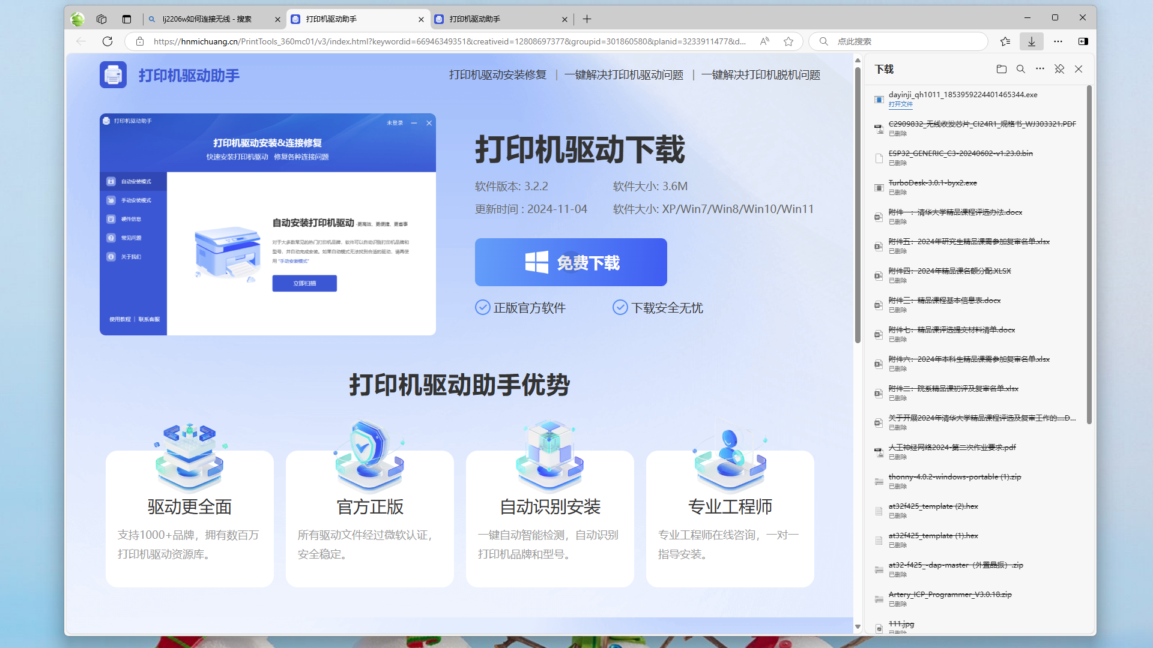Click 下载安全无忧 check mark
The width and height of the screenshot is (1153, 648).
tap(620, 308)
